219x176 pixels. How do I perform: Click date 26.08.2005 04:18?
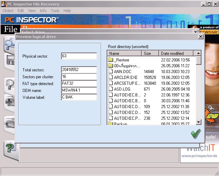click(x=176, y=89)
